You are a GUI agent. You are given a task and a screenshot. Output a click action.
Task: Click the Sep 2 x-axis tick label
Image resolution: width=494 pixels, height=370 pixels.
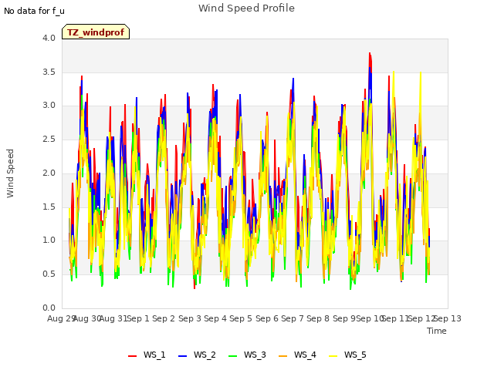(164, 318)
